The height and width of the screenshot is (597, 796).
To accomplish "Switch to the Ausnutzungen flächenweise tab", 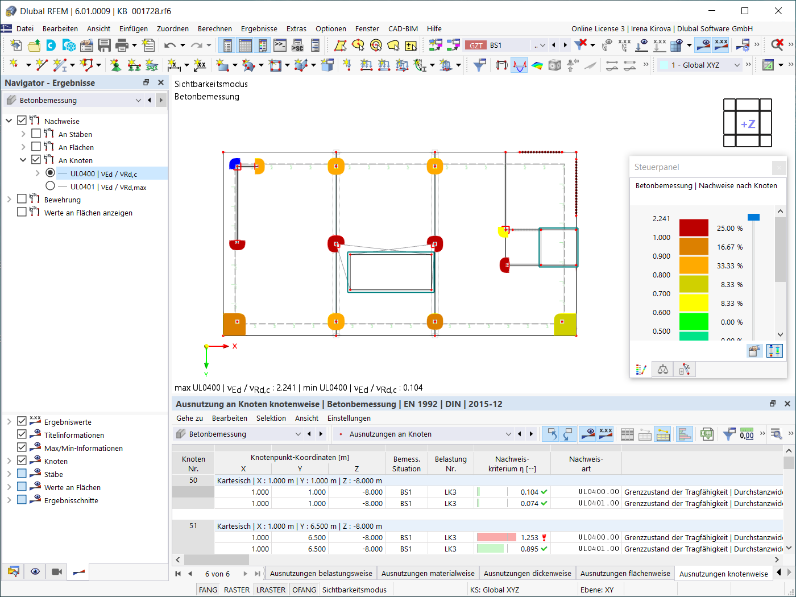I will point(625,573).
